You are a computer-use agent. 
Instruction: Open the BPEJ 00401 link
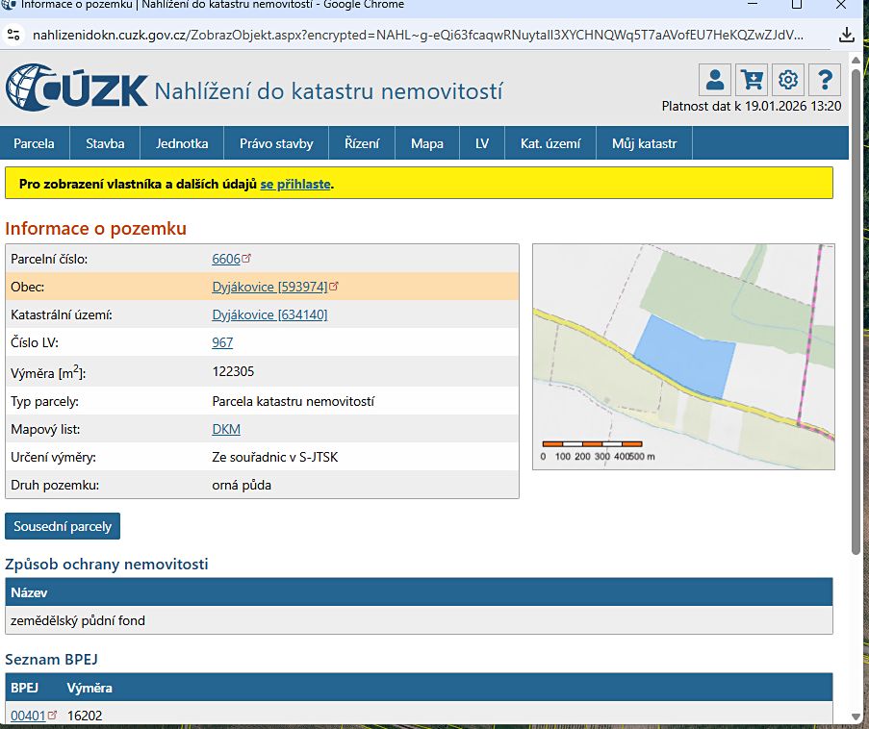[28, 716]
